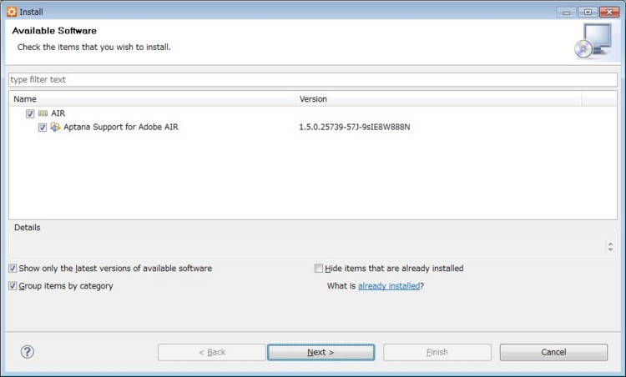Select the Aptana Support for Adobe AIR row

(313, 127)
